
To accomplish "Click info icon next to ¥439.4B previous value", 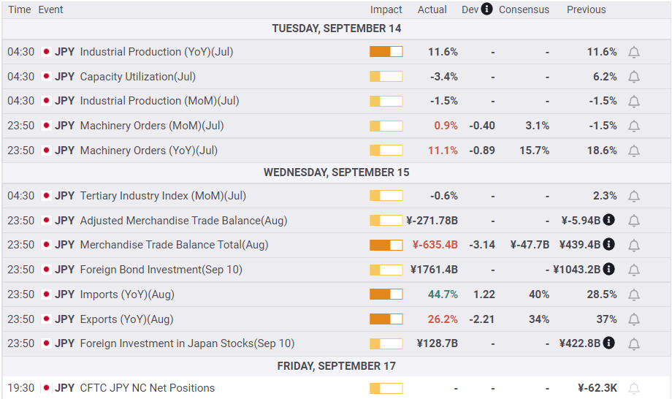I will 608,245.
